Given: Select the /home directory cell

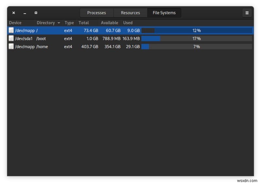Looking at the screenshot, I should coord(42,46).
